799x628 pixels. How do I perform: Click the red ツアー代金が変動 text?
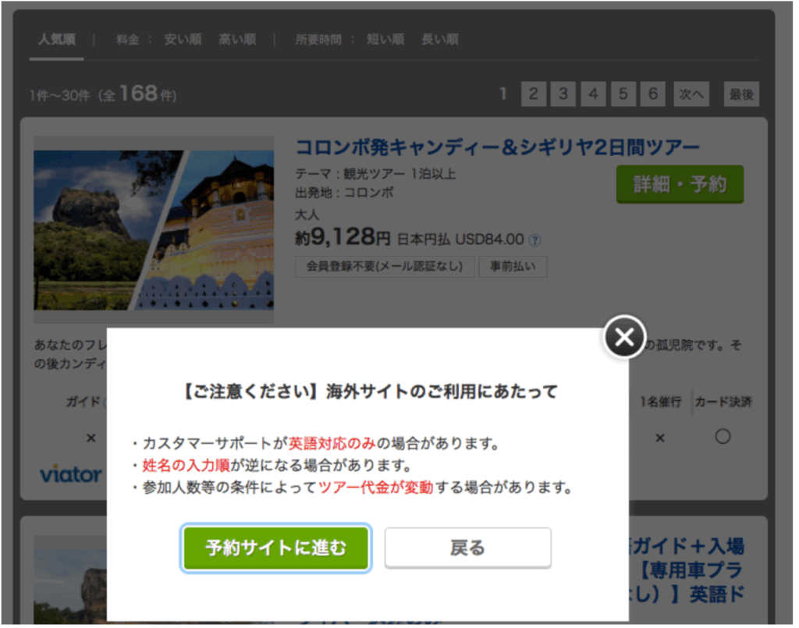tap(375, 488)
